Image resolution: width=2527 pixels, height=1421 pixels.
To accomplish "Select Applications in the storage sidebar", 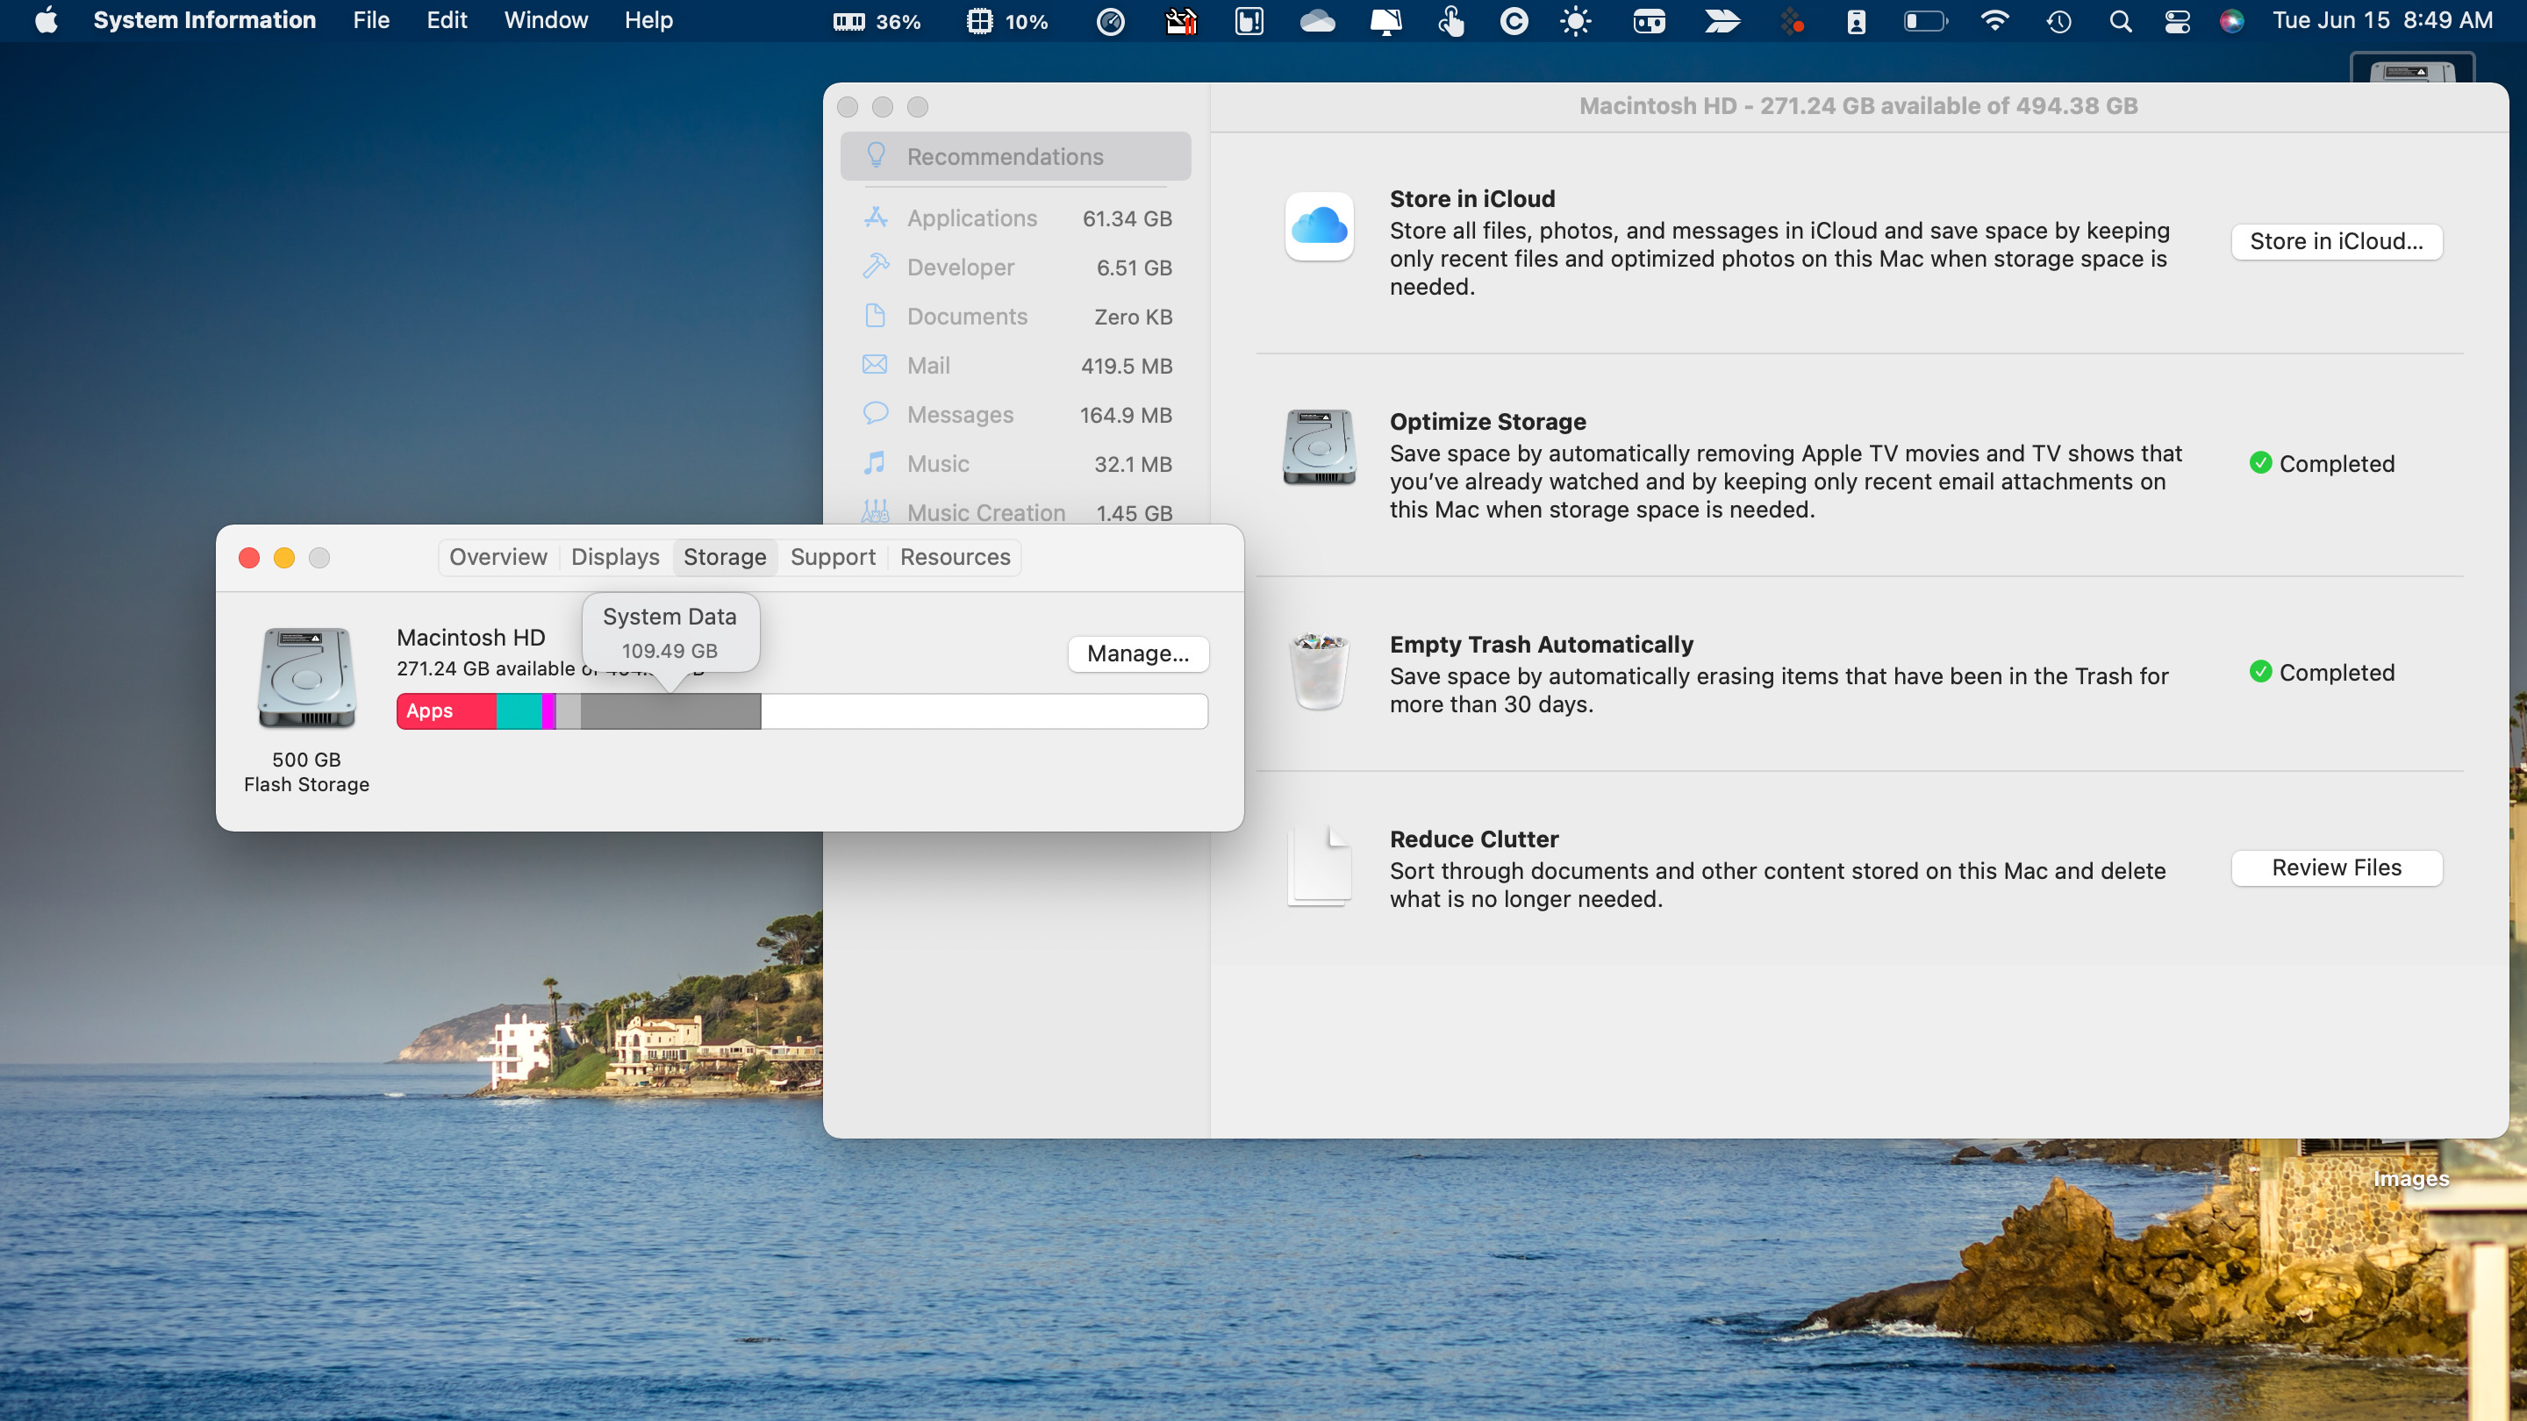I will pyautogui.click(x=1015, y=218).
